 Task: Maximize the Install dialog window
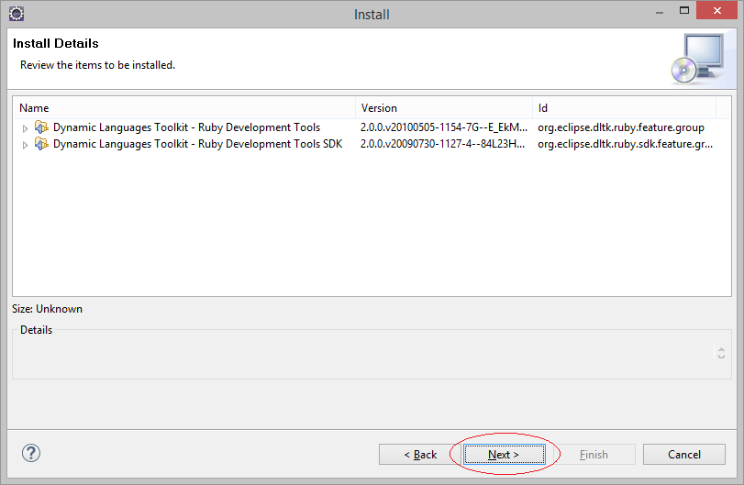coord(683,10)
